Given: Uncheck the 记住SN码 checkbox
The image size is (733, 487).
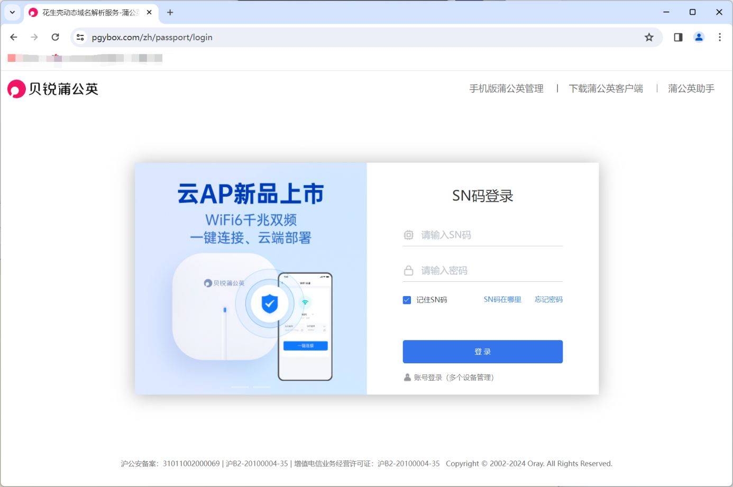Looking at the screenshot, I should [x=407, y=300].
